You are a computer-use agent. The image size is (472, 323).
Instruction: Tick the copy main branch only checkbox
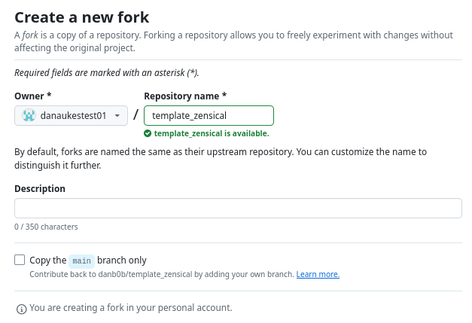[20, 260]
